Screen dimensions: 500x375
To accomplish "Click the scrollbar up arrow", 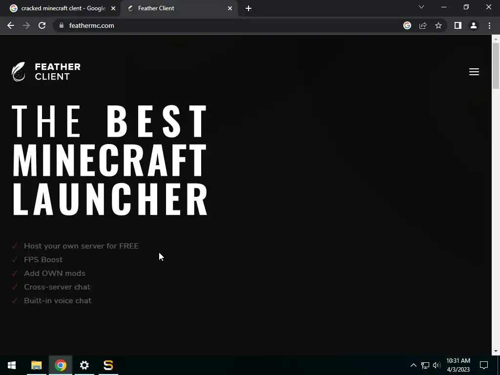I will (496, 39).
